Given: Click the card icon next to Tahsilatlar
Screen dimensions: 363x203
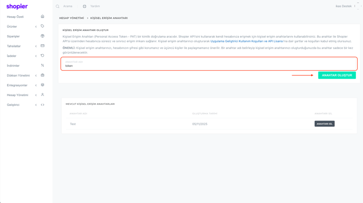Looking at the screenshot, I should point(42,46).
